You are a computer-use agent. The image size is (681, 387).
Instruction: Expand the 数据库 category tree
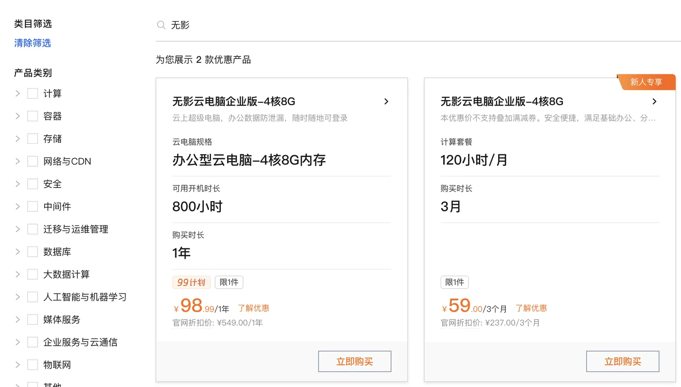click(x=17, y=251)
